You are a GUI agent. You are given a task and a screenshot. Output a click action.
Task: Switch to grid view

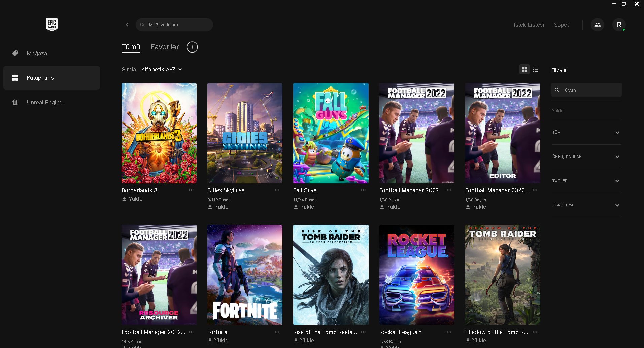tap(524, 69)
